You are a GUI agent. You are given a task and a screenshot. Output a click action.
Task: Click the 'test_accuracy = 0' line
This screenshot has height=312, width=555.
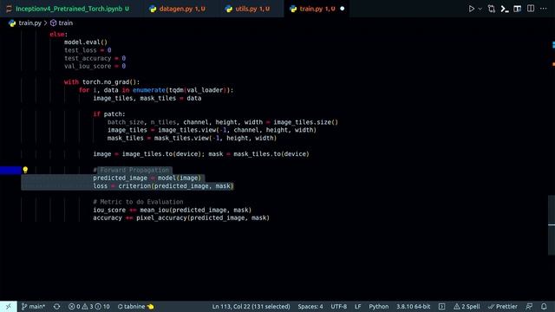pyautogui.click(x=95, y=58)
